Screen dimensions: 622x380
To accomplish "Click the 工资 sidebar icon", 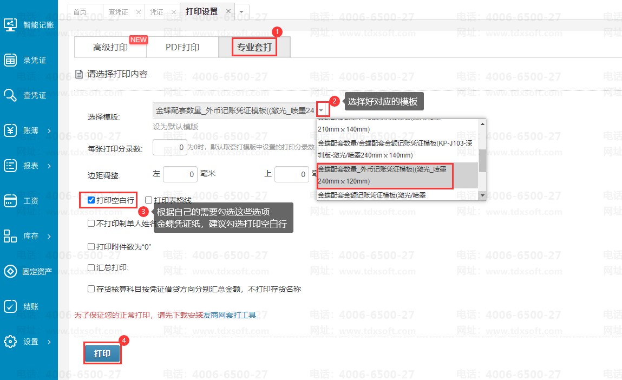I will pyautogui.click(x=10, y=201).
